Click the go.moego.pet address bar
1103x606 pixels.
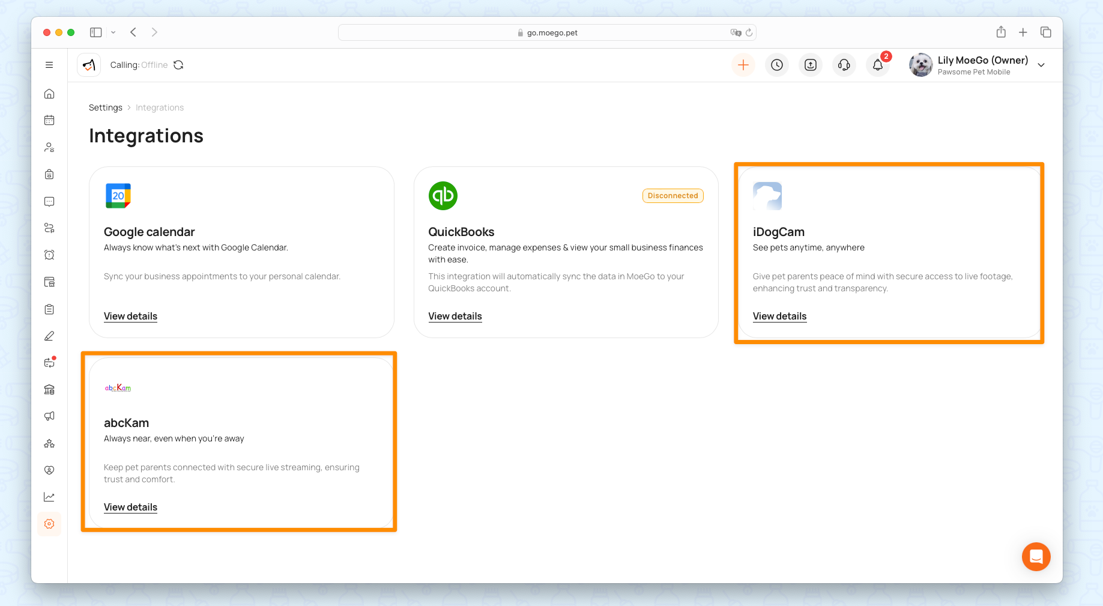point(547,32)
